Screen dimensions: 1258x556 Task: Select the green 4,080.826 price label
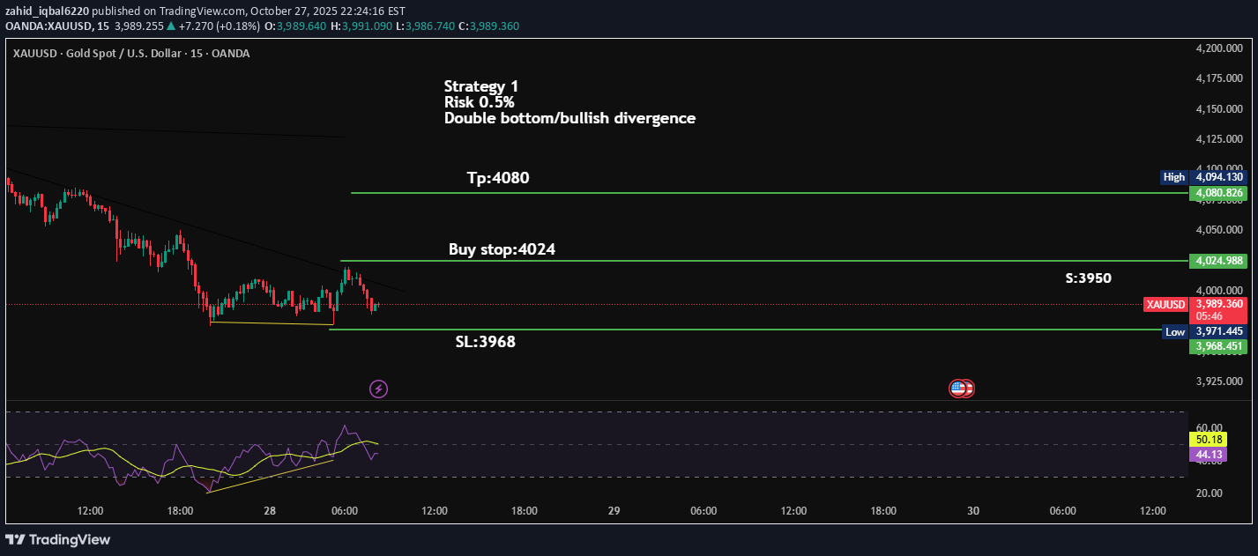click(1217, 193)
